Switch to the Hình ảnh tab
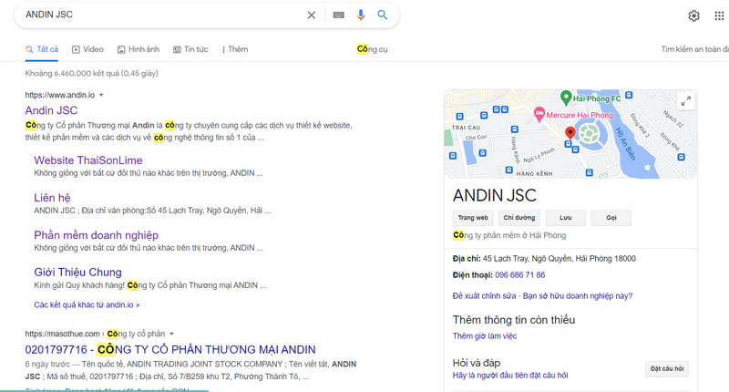Image resolution: width=729 pixels, height=392 pixels. tap(138, 49)
